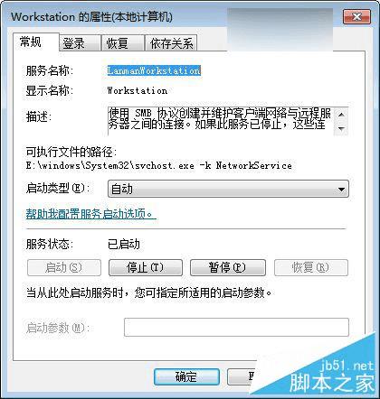The image size is (380, 399).
Task: Select the 依存关系 tab
Action: coord(171,43)
